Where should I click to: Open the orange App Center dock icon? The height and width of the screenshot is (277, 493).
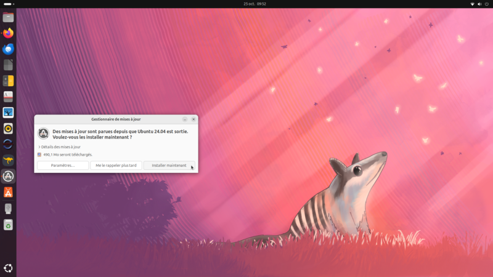click(x=8, y=192)
